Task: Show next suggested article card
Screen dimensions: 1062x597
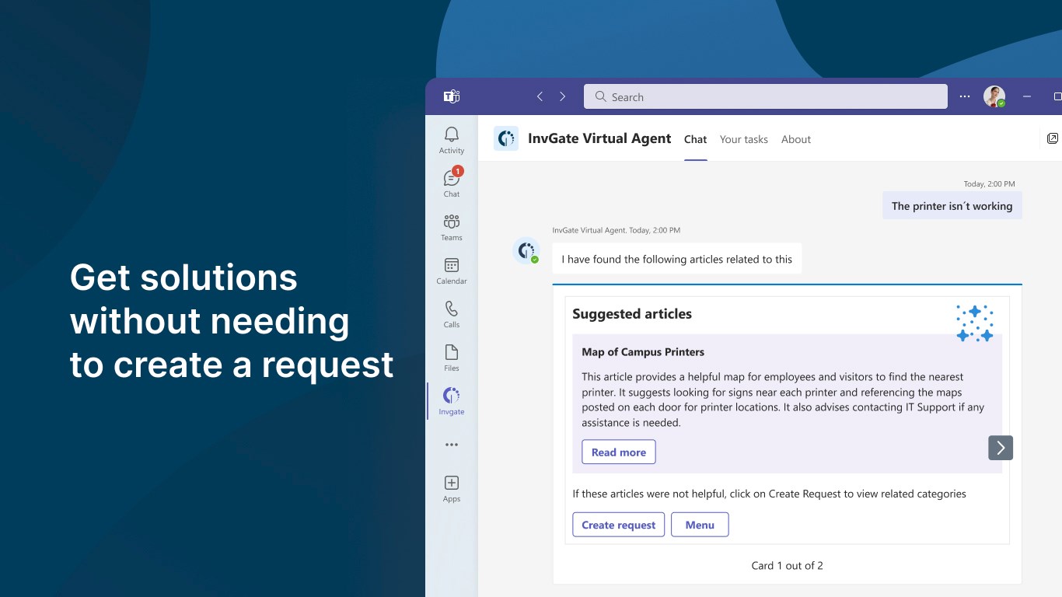Action: click(1001, 448)
